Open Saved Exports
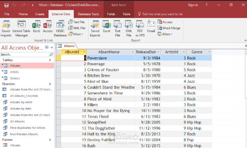247x148 pixels. click(x=95, y=28)
